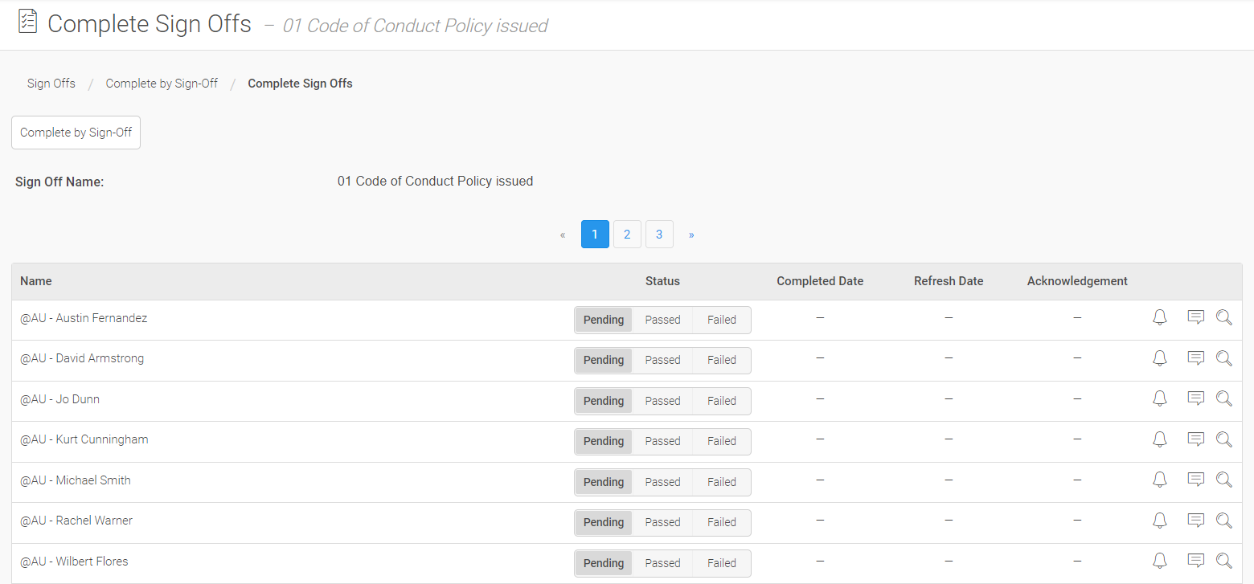This screenshot has width=1254, height=584.
Task: Open comment icon for Wilbert Flores
Action: [x=1195, y=561]
